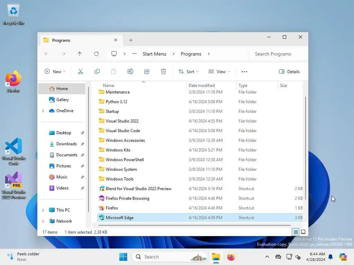The image size is (354, 265).
Task: Open weather widget Feels colder
Action: [x=23, y=257]
